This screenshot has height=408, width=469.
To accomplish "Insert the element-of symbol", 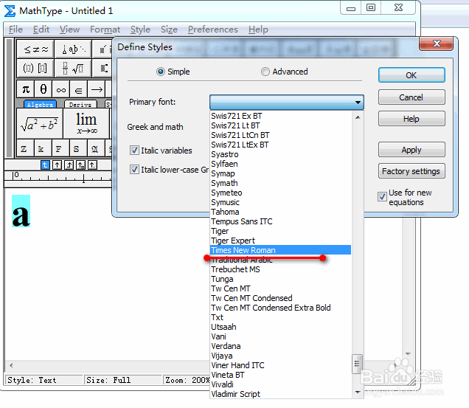I will click(x=79, y=89).
